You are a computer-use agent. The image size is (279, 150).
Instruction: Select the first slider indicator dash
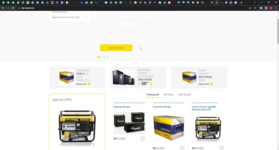point(99,57)
